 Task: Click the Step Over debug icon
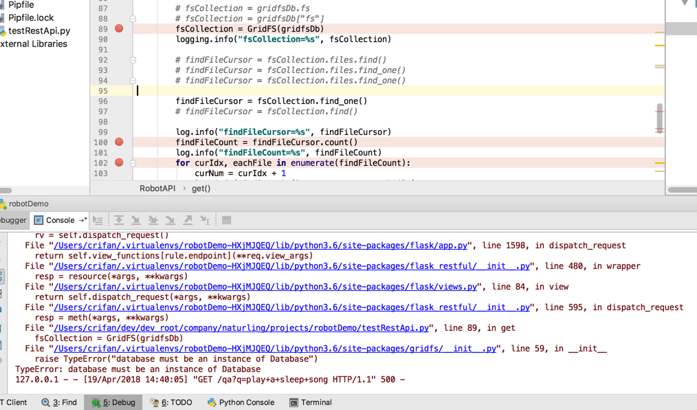point(119,220)
